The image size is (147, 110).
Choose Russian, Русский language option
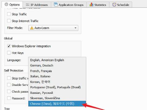[x=57, y=93]
